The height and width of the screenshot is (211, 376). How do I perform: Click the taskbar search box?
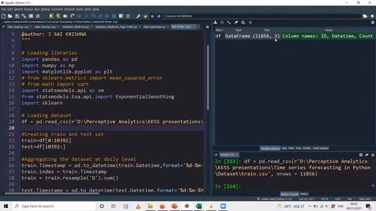coord(53,206)
